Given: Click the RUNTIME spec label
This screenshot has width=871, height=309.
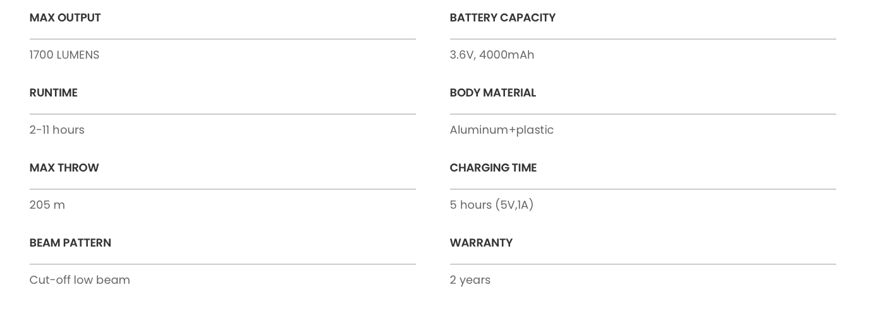Looking at the screenshot, I should click(x=54, y=93).
